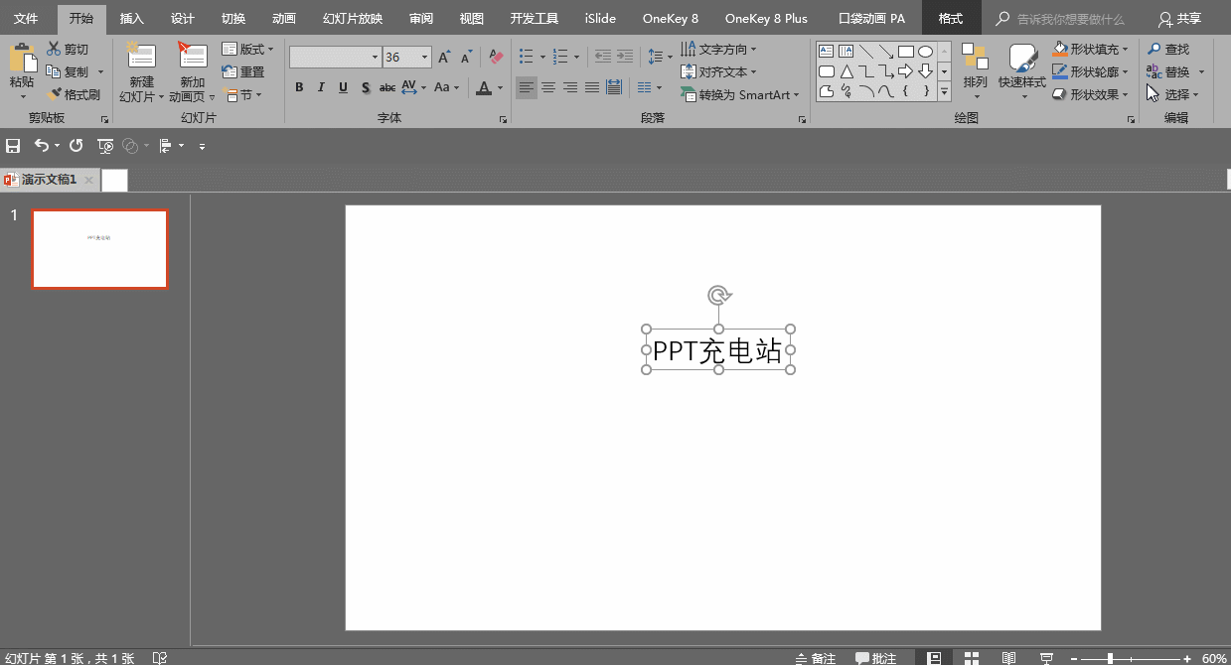Switch to the Insert (插入) tab
Viewport: 1231px width, 665px height.
click(131, 19)
